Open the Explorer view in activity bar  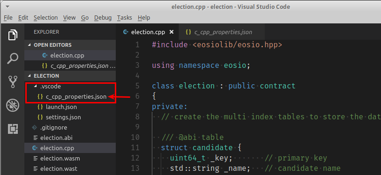(x=13, y=35)
